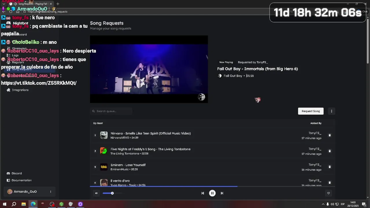Image resolution: width=370 pixels, height=208 pixels.
Task: Skip to the previous song
Action: click(203, 193)
